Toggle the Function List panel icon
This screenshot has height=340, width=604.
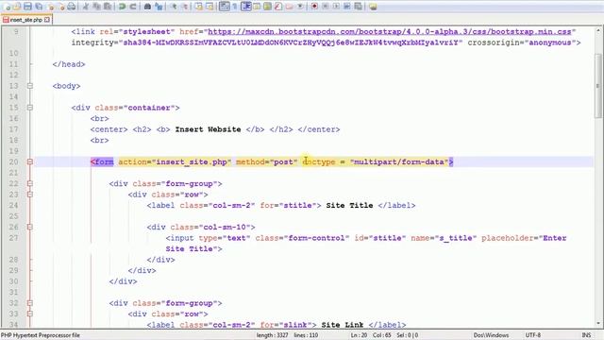pyautogui.click(x=277, y=7)
